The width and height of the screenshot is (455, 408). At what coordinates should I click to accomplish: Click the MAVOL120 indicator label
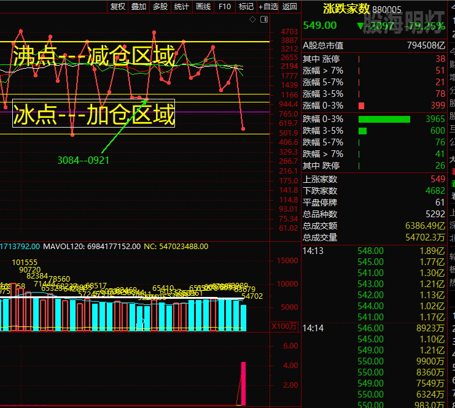coord(91,247)
